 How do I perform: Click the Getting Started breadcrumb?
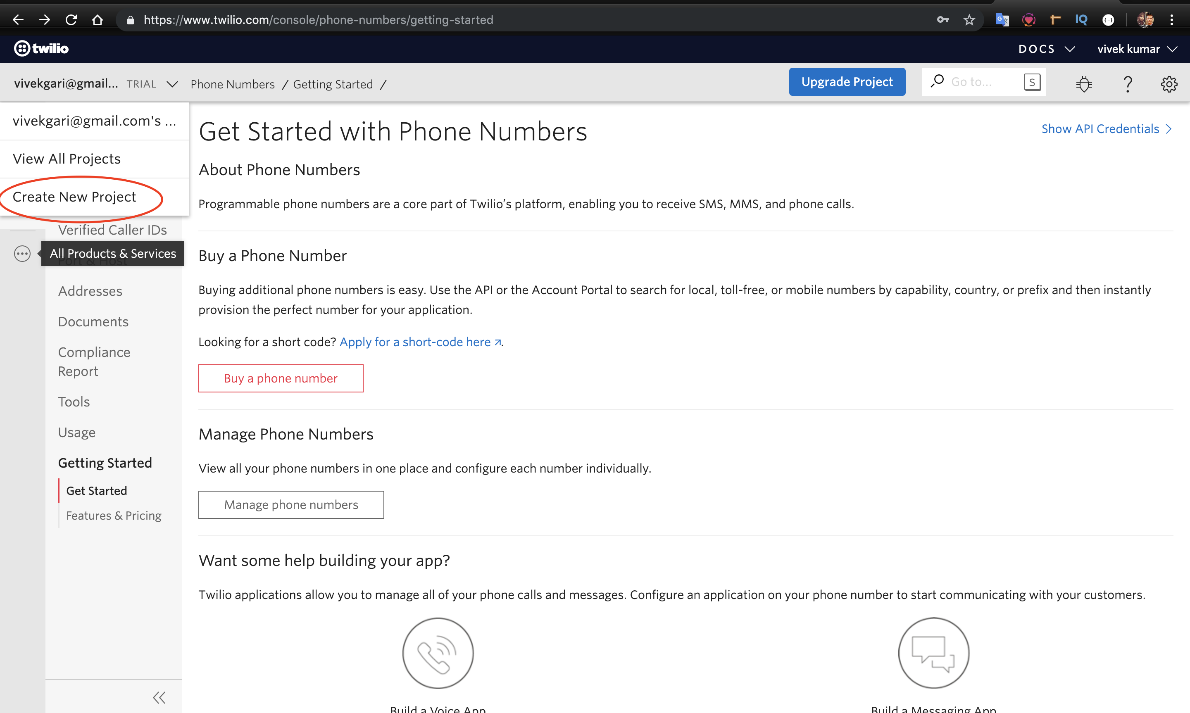click(x=333, y=85)
